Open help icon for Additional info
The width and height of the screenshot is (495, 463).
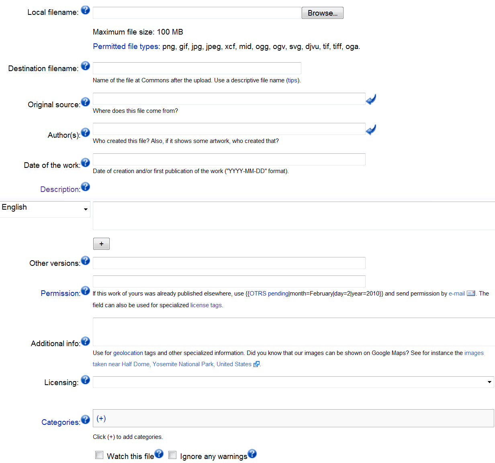click(85, 341)
